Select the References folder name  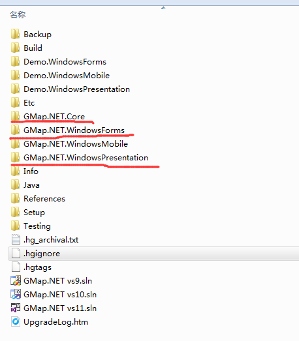coord(44,199)
